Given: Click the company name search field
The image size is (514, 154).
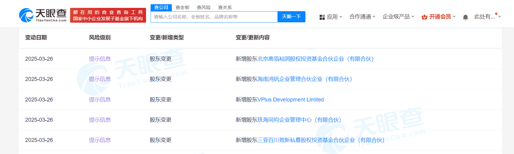Looking at the screenshot, I should (x=214, y=17).
